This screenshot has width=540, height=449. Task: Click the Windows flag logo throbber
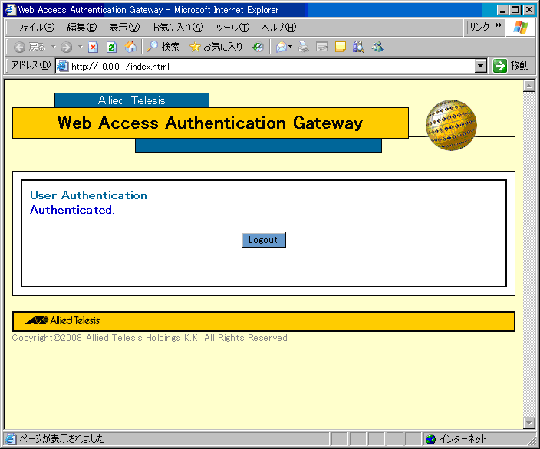[x=520, y=27]
